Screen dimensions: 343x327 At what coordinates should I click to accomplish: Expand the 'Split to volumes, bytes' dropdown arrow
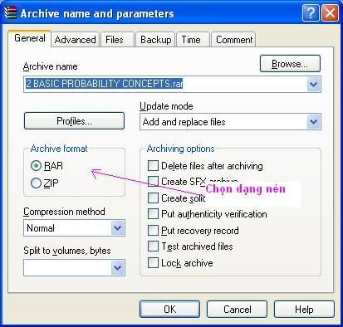118,267
